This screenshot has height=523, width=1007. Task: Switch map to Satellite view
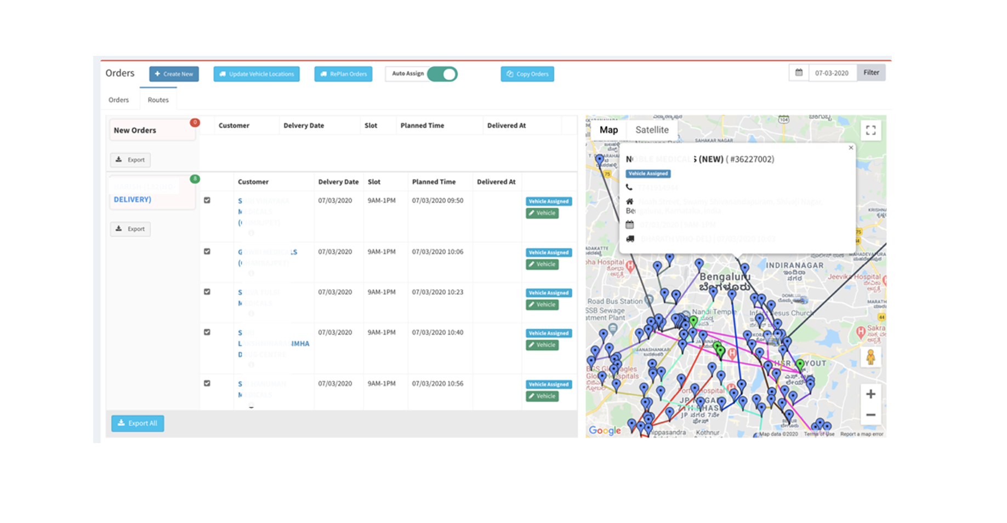(652, 130)
